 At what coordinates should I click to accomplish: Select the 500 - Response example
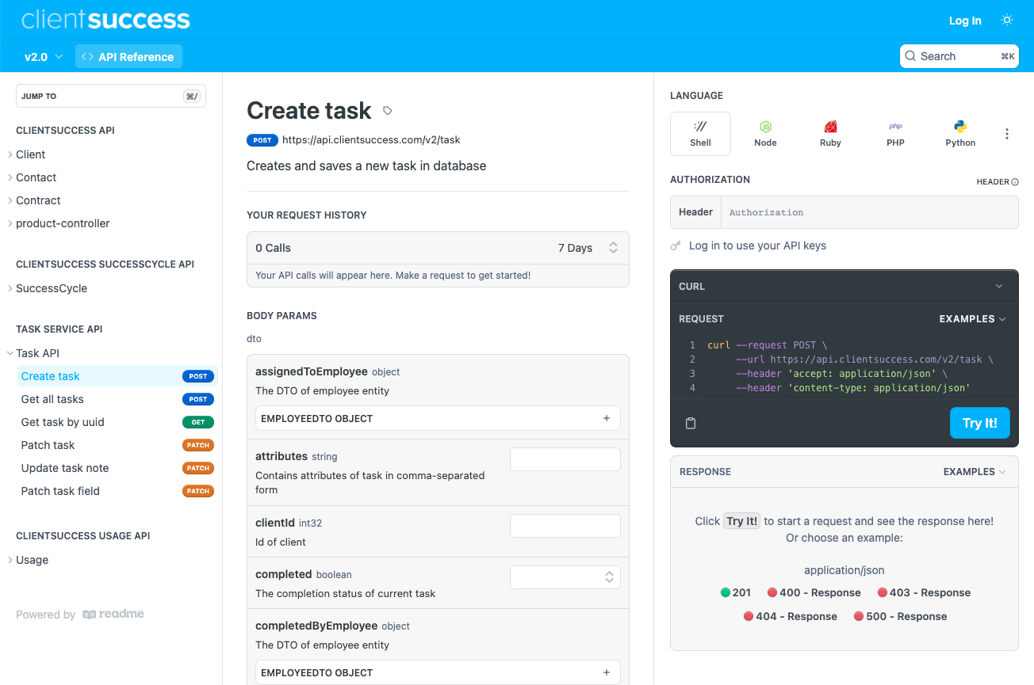pos(900,616)
